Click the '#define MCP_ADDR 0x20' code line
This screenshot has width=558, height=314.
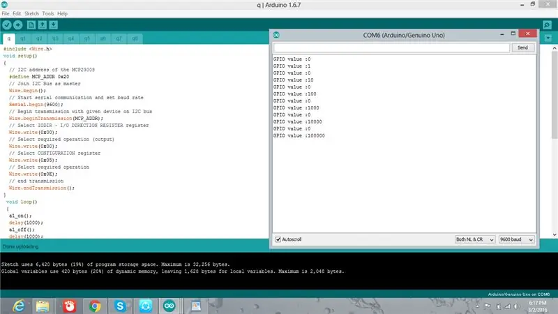[x=39, y=77]
